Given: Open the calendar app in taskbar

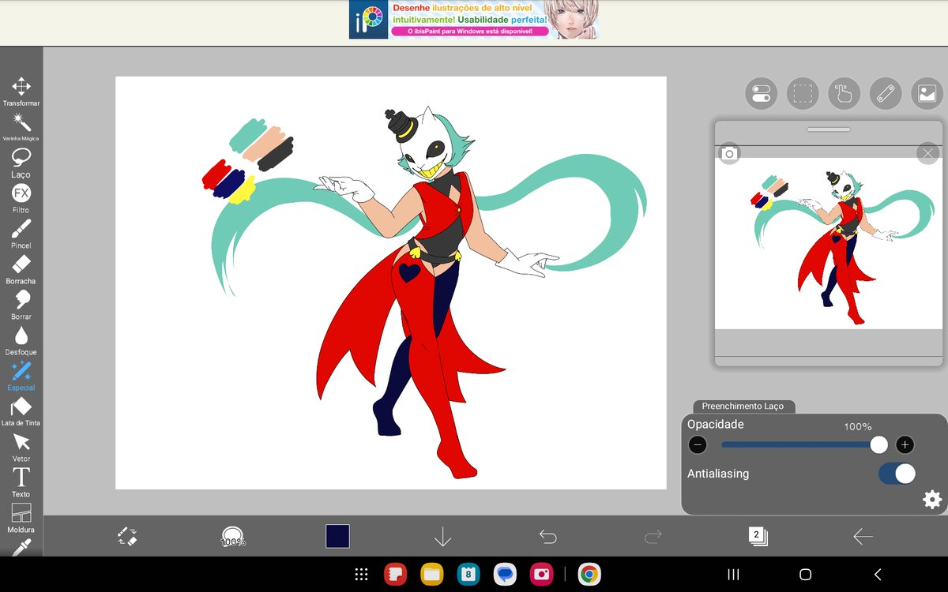Looking at the screenshot, I should click(x=468, y=575).
